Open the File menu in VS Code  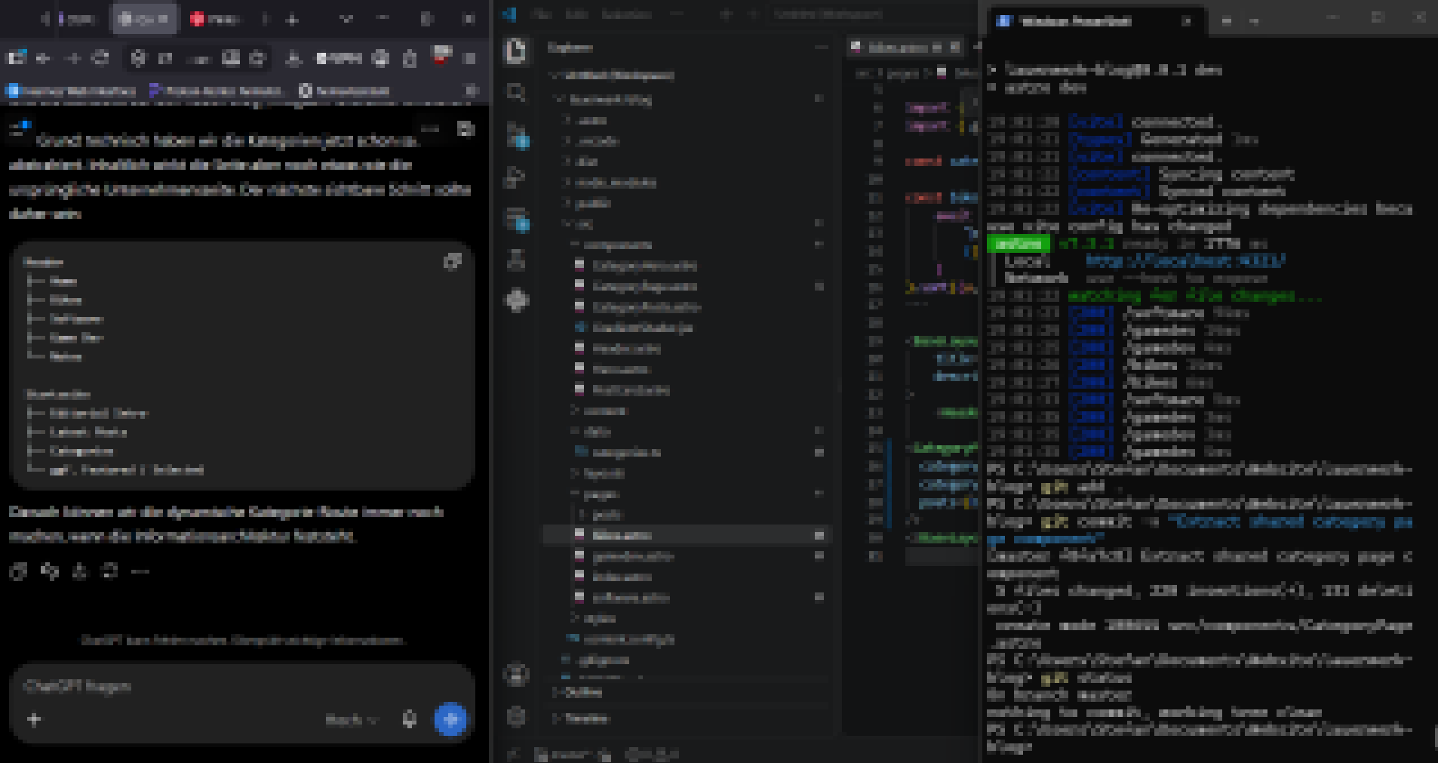click(x=541, y=14)
